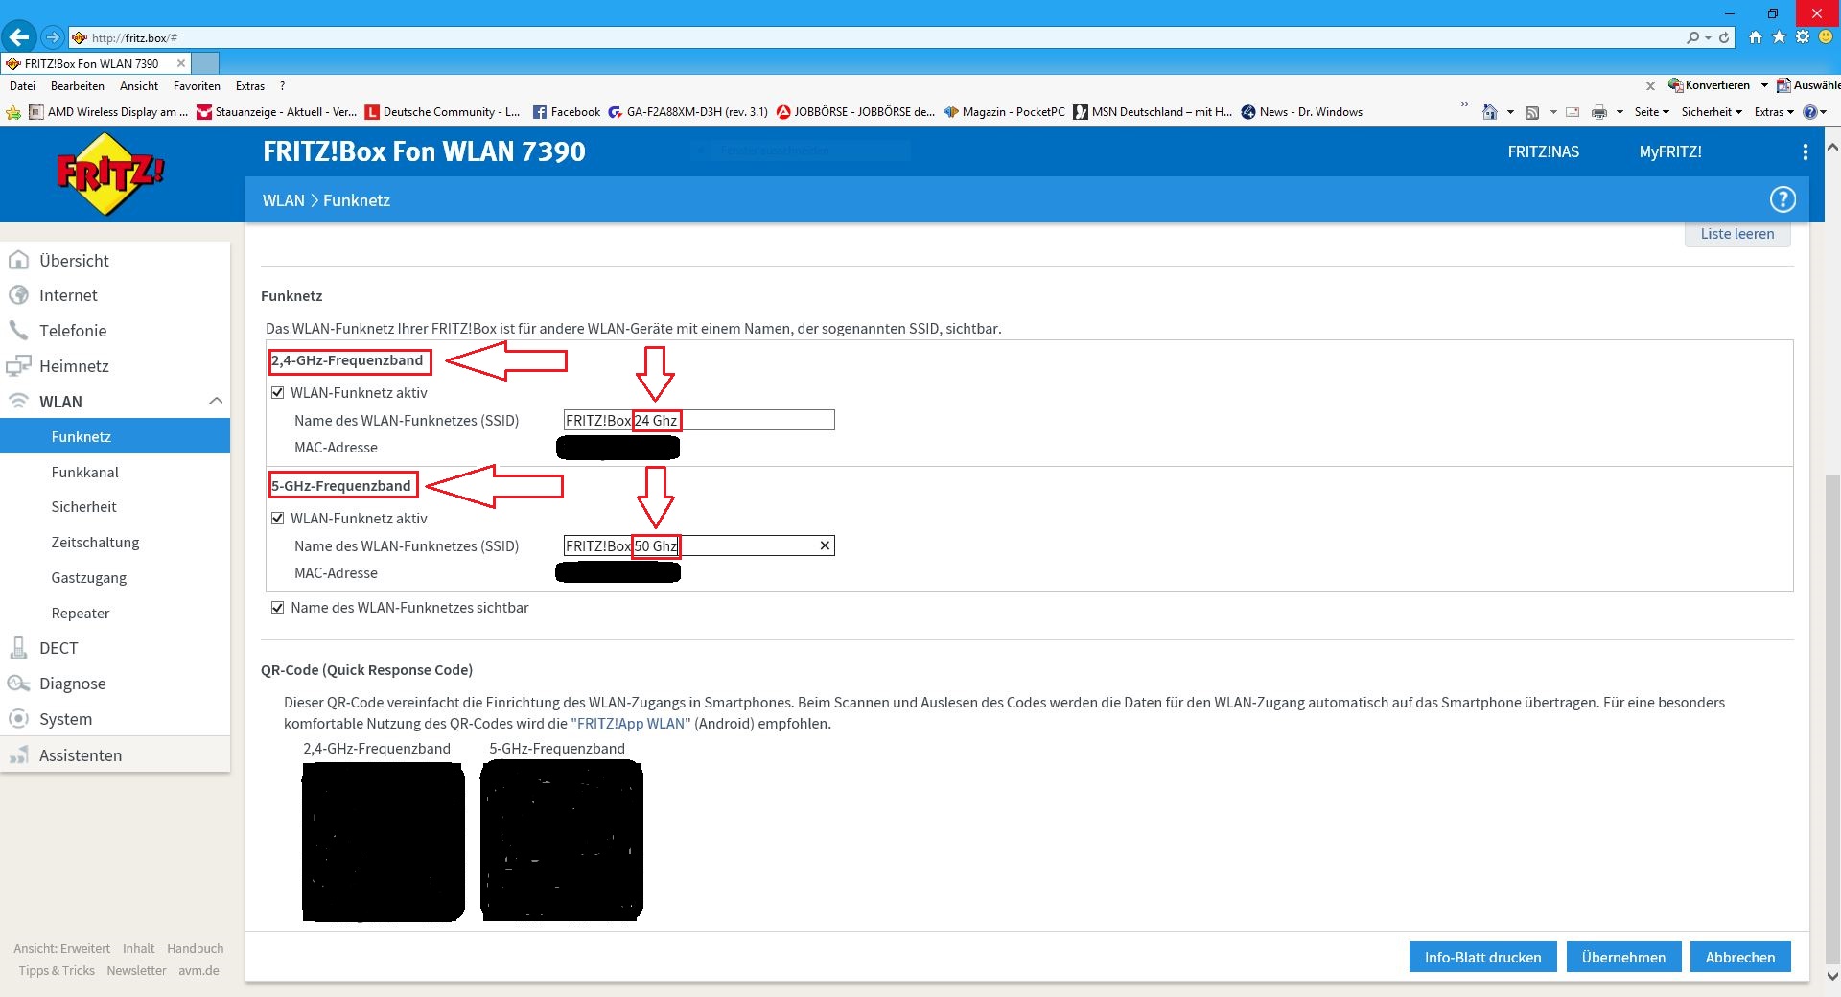
Task: Click the search magnifier in address bar
Action: 1693,37
